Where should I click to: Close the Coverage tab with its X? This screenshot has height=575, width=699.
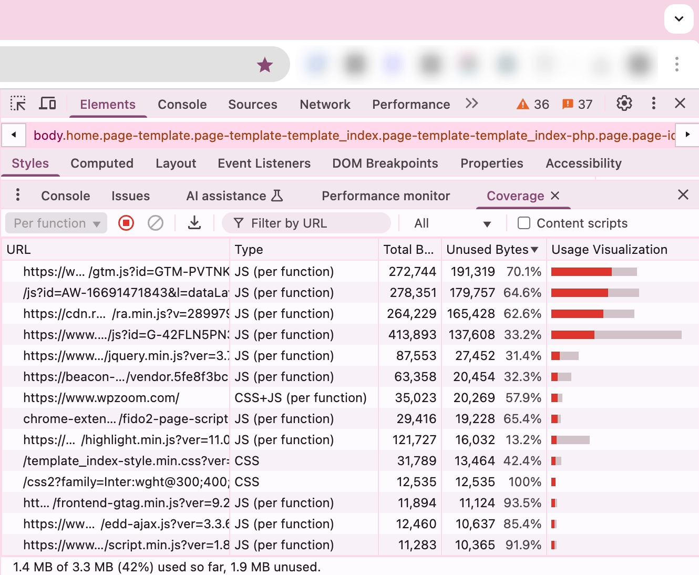pyautogui.click(x=555, y=196)
